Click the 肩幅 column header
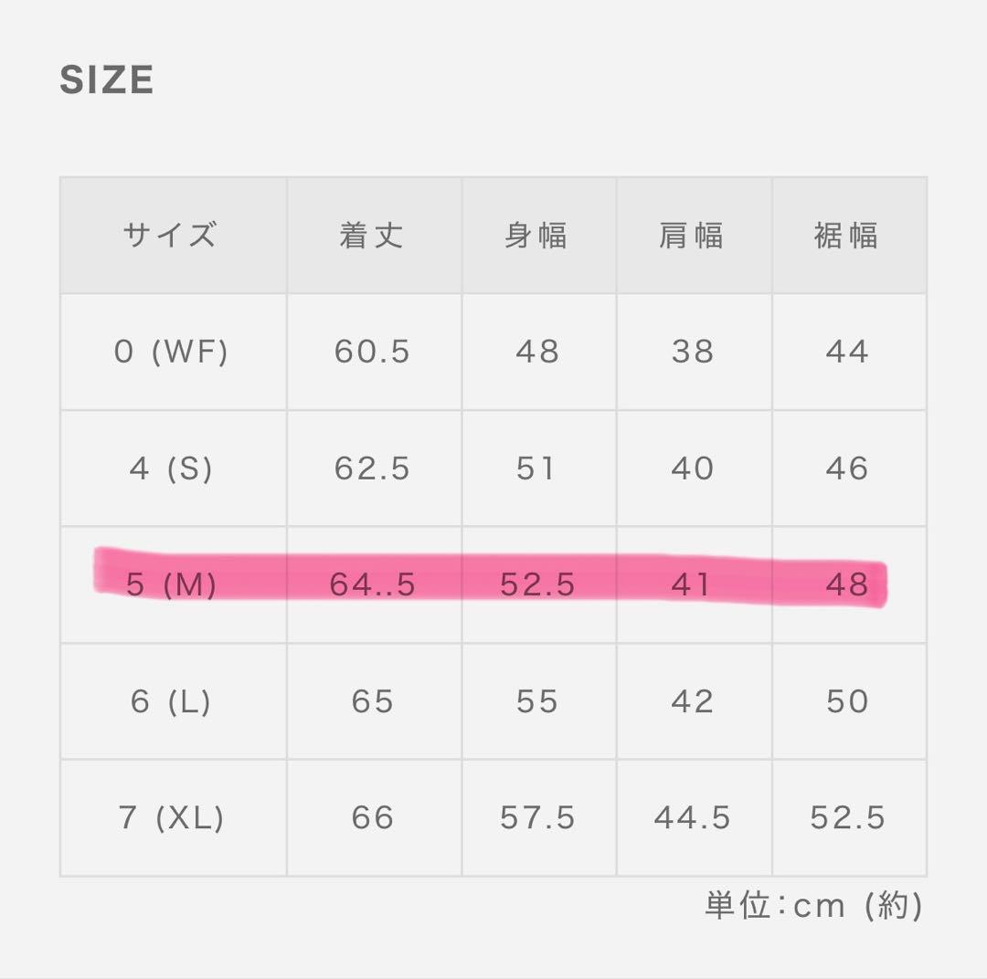 coord(692,236)
